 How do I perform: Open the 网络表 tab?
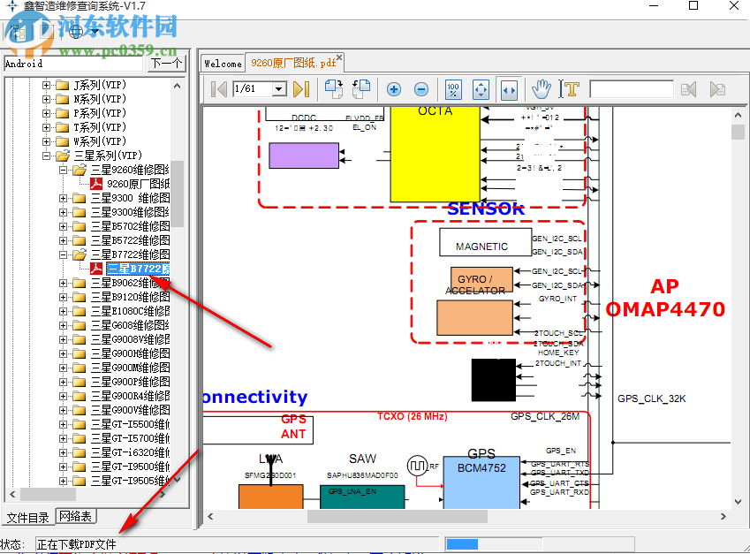pyautogui.click(x=76, y=517)
